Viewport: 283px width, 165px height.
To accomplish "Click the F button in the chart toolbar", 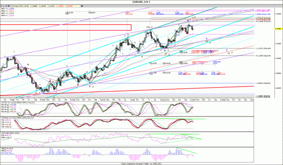I will pyautogui.click(x=6, y=6).
